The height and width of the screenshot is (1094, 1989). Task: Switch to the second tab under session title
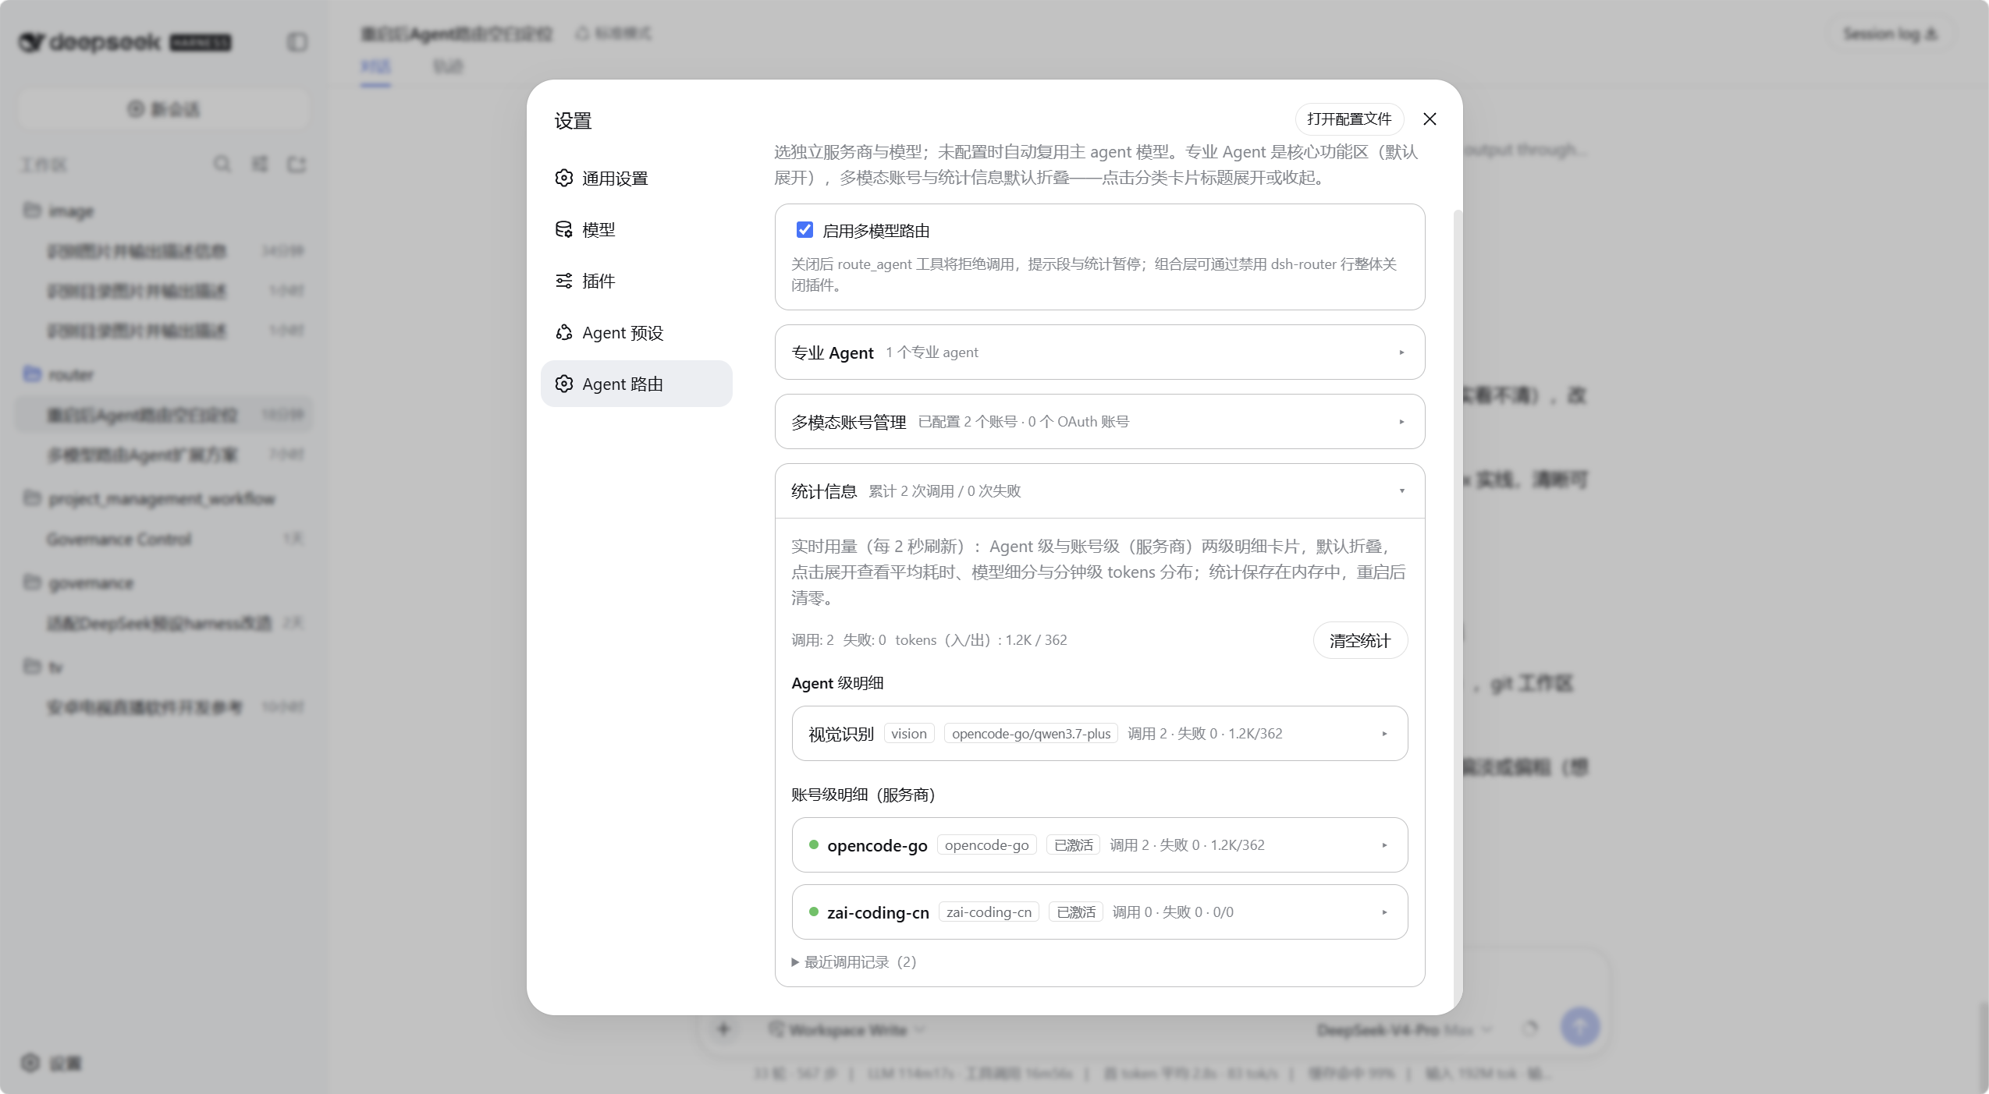(448, 66)
